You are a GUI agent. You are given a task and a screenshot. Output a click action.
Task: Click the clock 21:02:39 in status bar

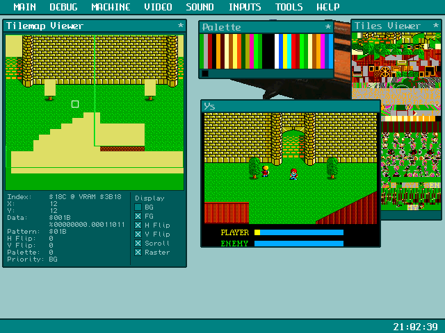click(416, 327)
